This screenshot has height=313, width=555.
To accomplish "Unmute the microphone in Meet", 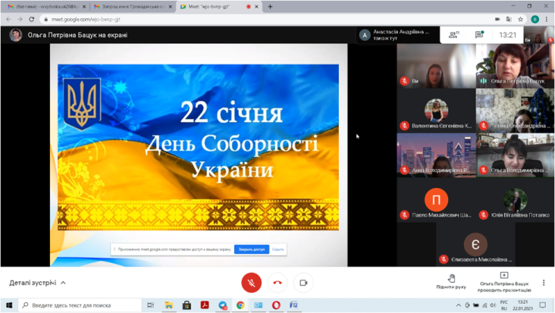I will click(251, 283).
